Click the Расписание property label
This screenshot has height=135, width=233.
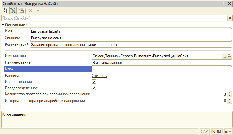pyautogui.click(x=15, y=76)
